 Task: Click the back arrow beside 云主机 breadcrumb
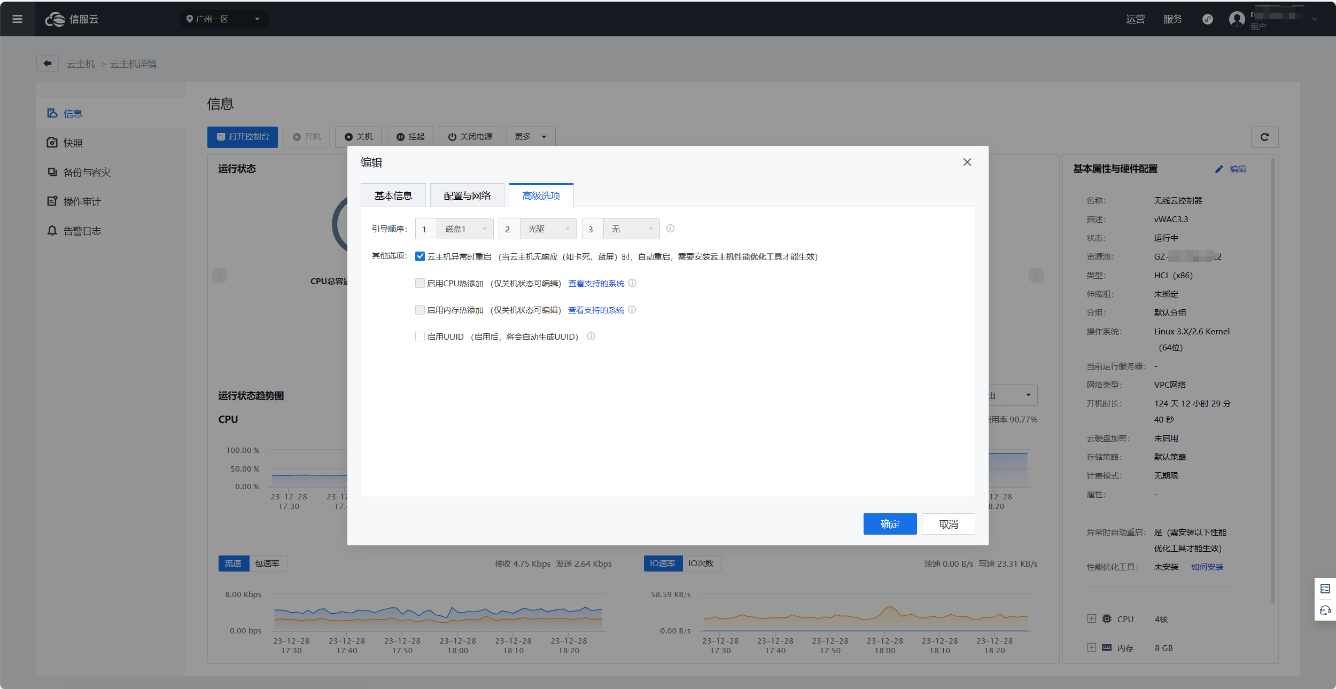click(48, 64)
